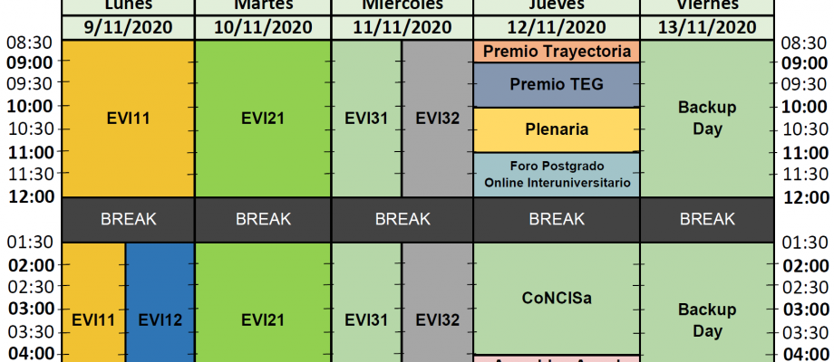834x362 pixels.
Task: Click the morning Backup Day block
Action: pyautogui.click(x=708, y=118)
